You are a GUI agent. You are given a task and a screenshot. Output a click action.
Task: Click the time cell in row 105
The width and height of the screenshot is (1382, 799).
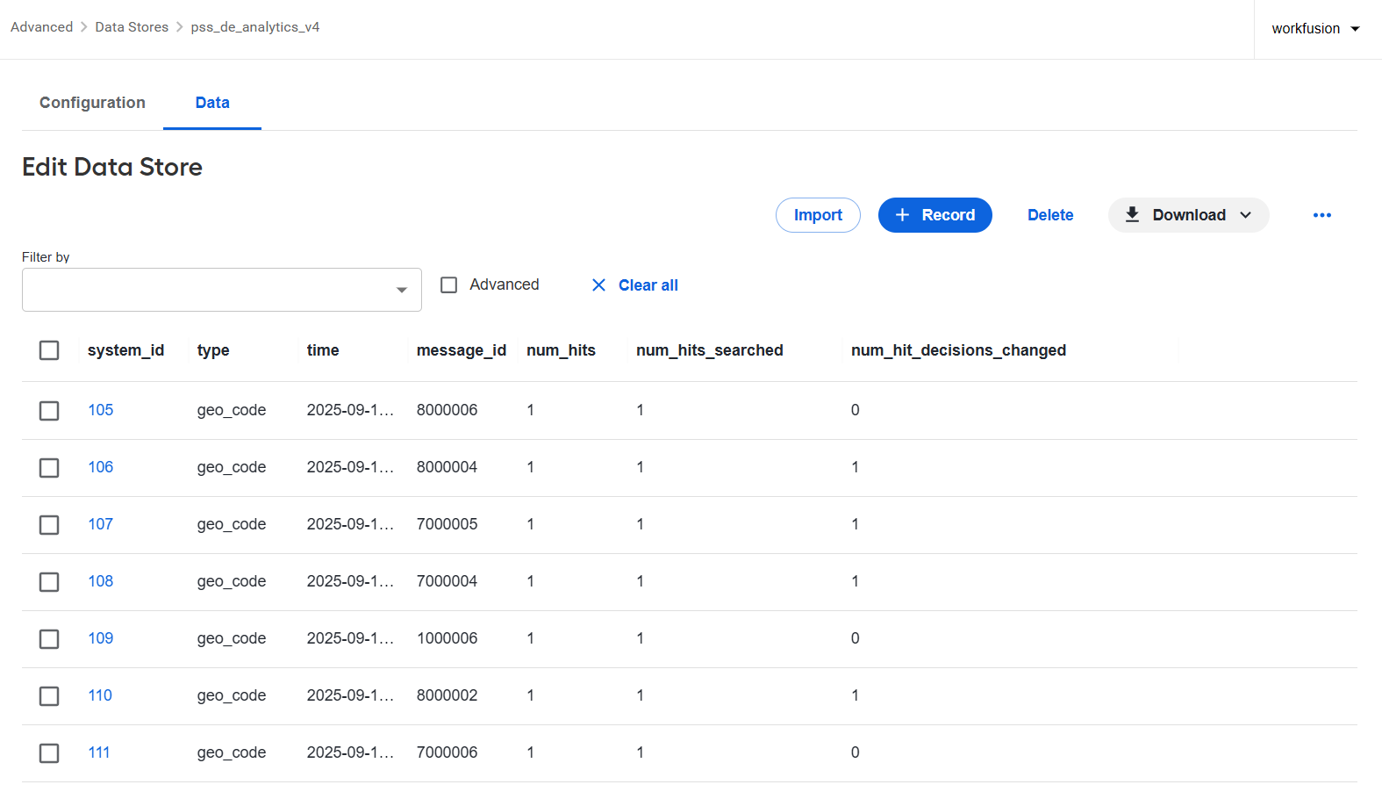tap(351, 410)
